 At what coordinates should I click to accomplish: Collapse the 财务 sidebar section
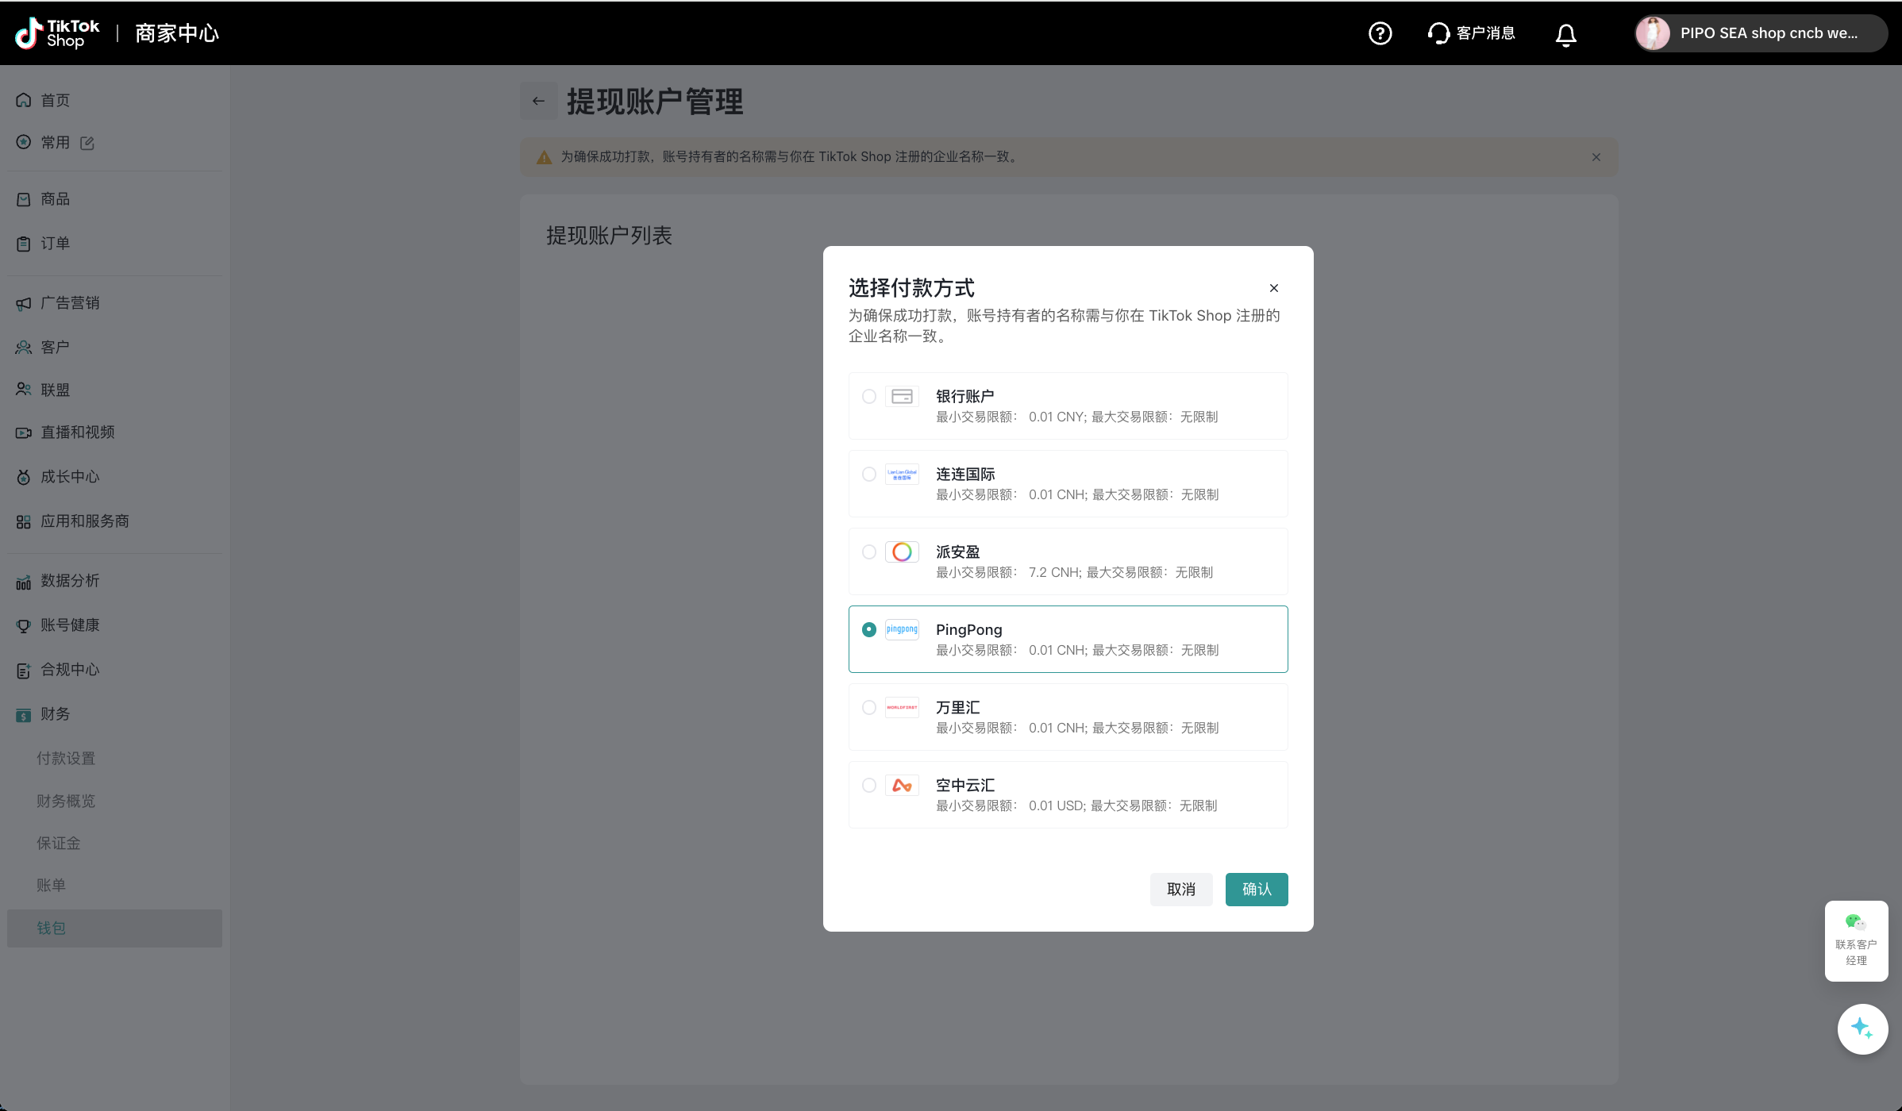coord(55,714)
